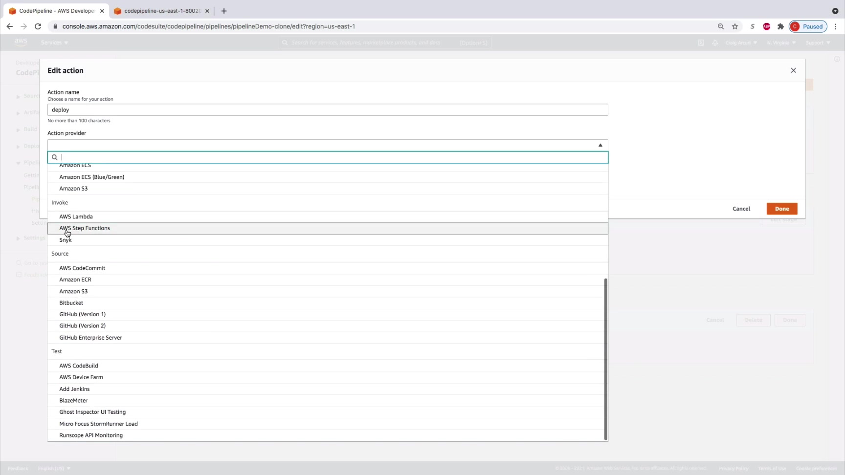Screen dimensions: 845x475
Task: Open the AWS account name dropdown
Action: [741, 43]
